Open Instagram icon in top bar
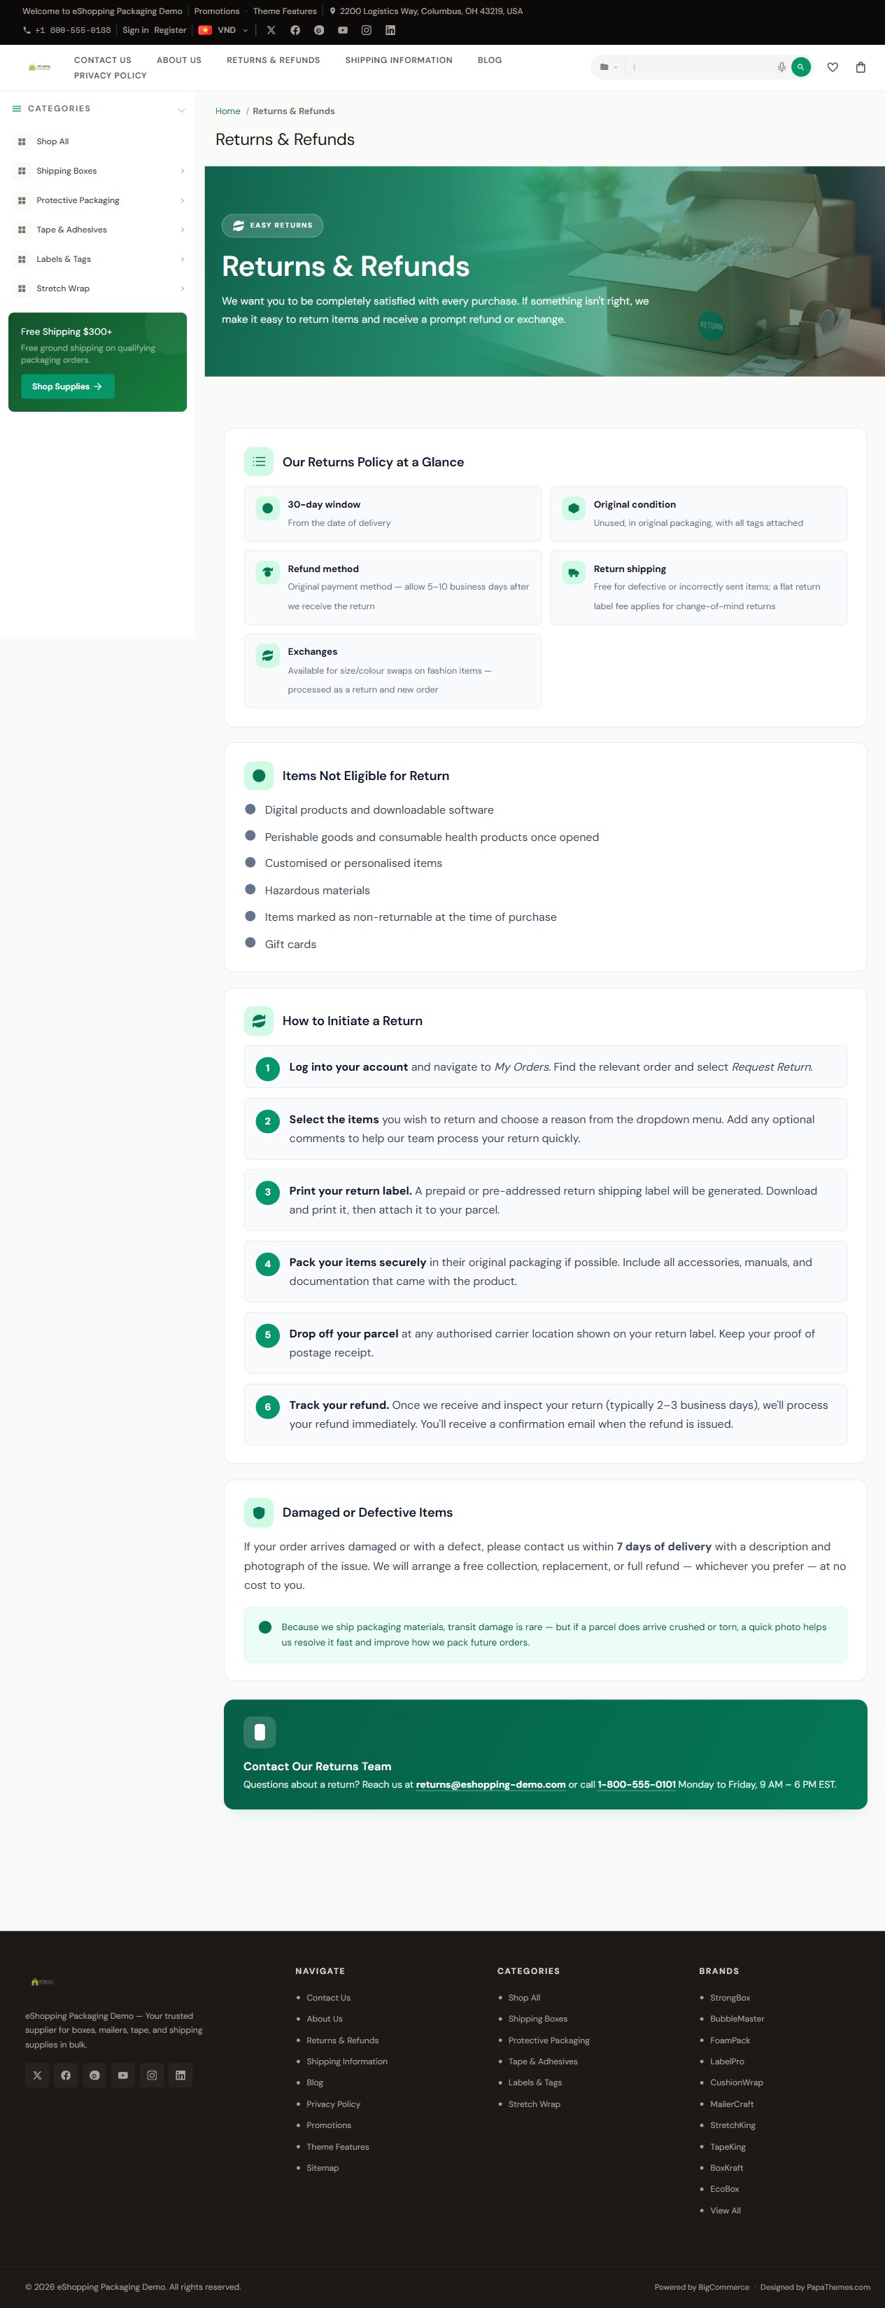The width and height of the screenshot is (885, 2308). pyautogui.click(x=366, y=31)
